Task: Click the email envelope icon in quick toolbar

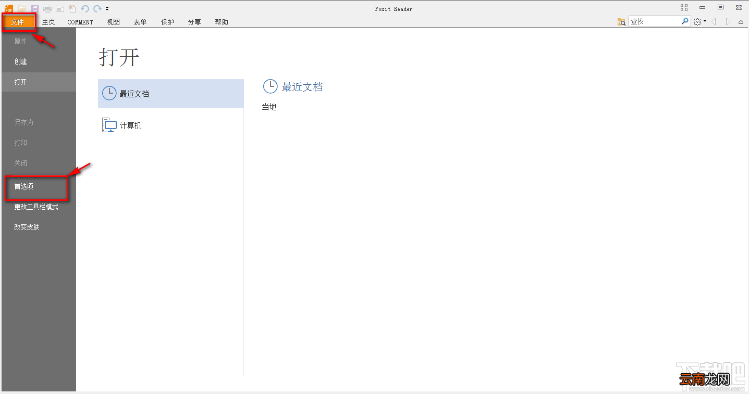Action: click(60, 8)
